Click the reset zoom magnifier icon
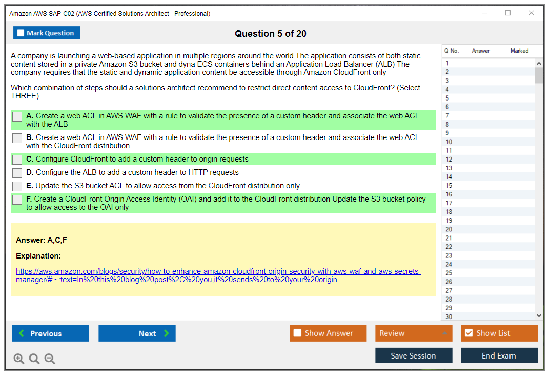Image resolution: width=551 pixels, height=377 pixels. (x=34, y=359)
